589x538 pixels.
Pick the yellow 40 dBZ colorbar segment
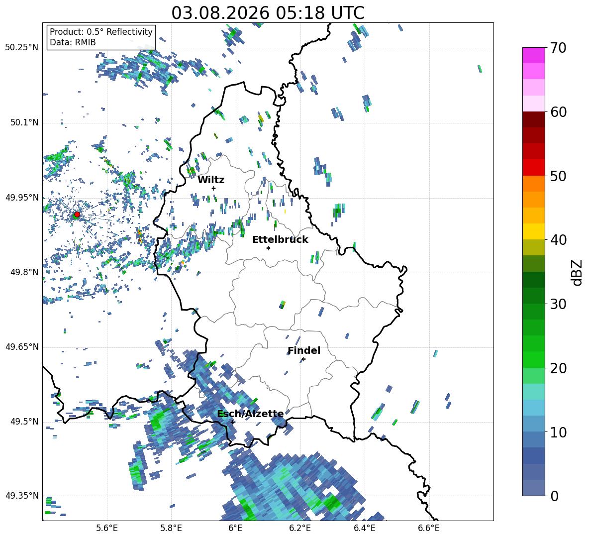point(533,231)
